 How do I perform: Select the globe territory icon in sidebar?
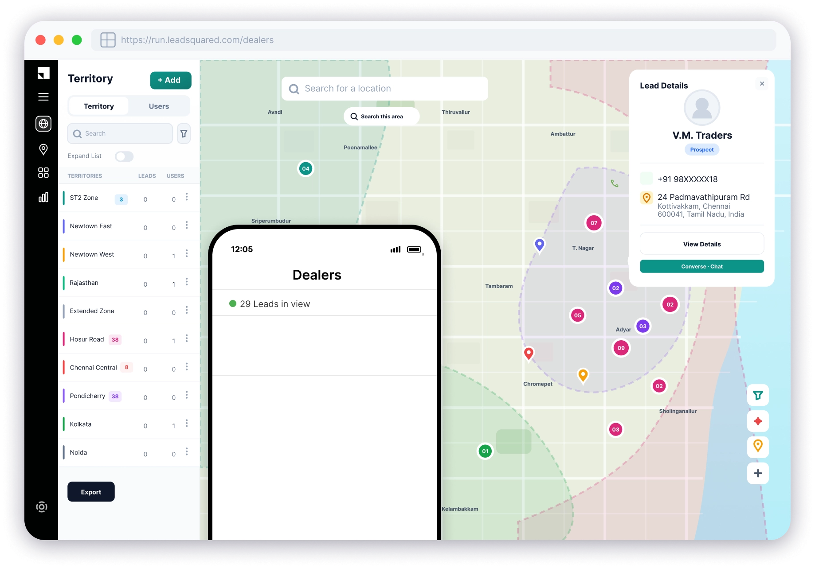[43, 124]
